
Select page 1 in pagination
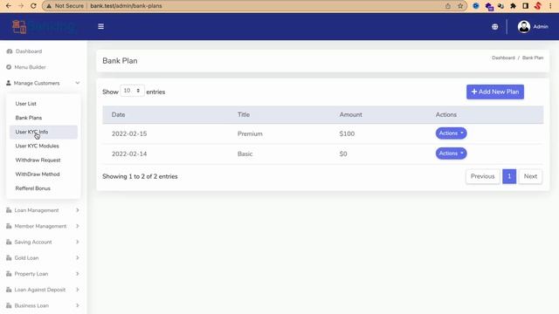pos(509,176)
